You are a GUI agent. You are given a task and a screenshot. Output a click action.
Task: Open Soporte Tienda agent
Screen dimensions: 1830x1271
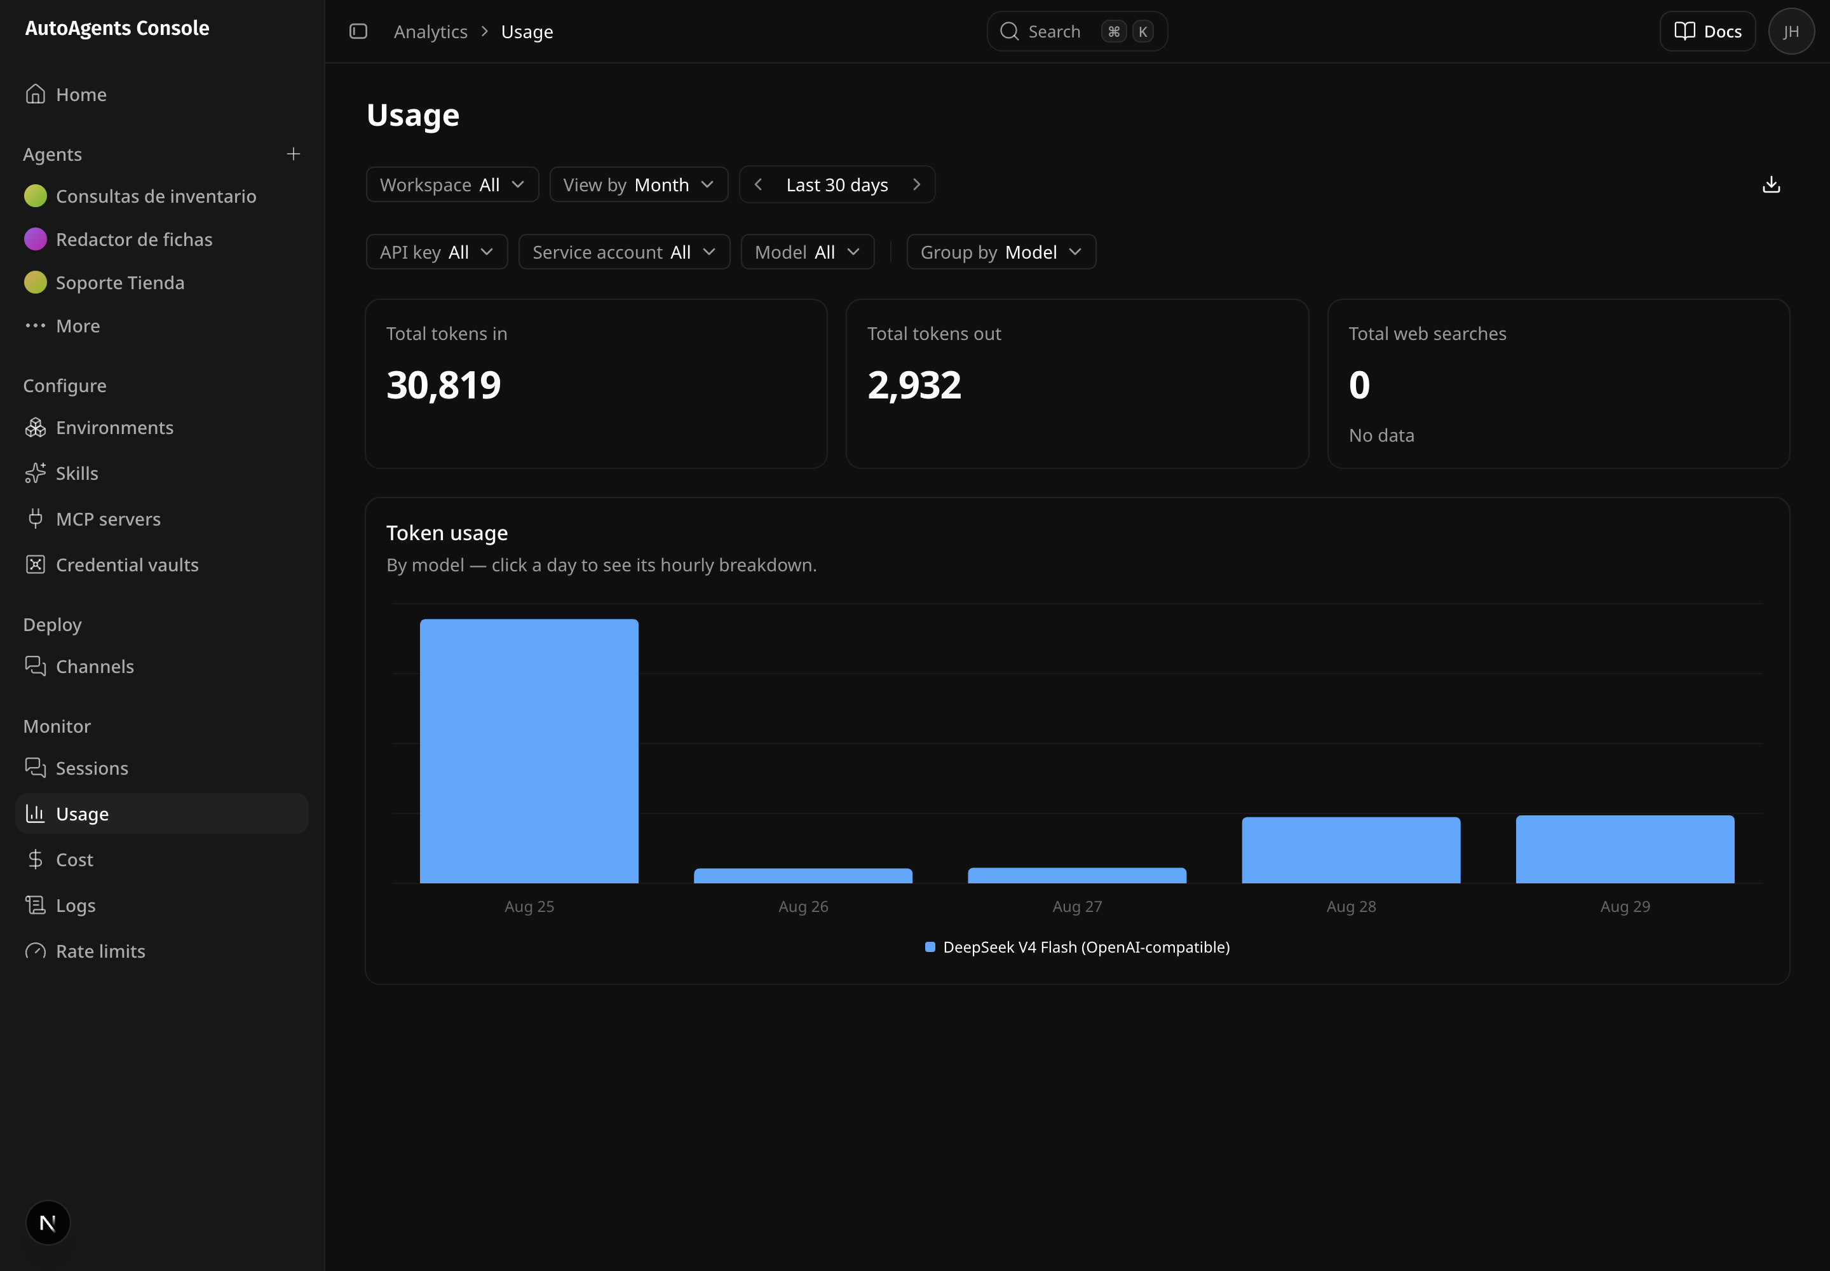161,283
